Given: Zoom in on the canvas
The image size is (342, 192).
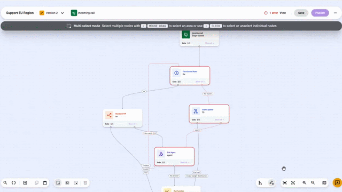Looking at the screenshot, I should (x=304, y=182).
